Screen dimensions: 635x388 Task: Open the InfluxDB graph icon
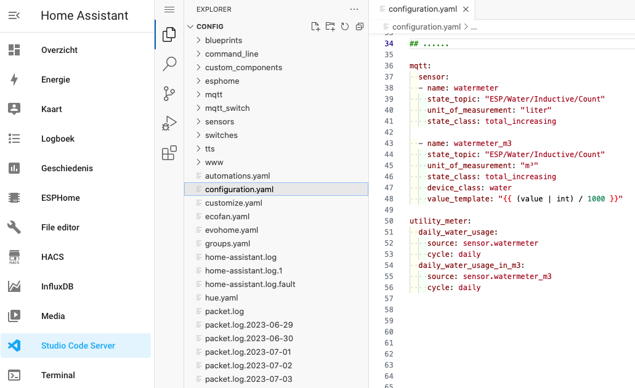point(14,286)
